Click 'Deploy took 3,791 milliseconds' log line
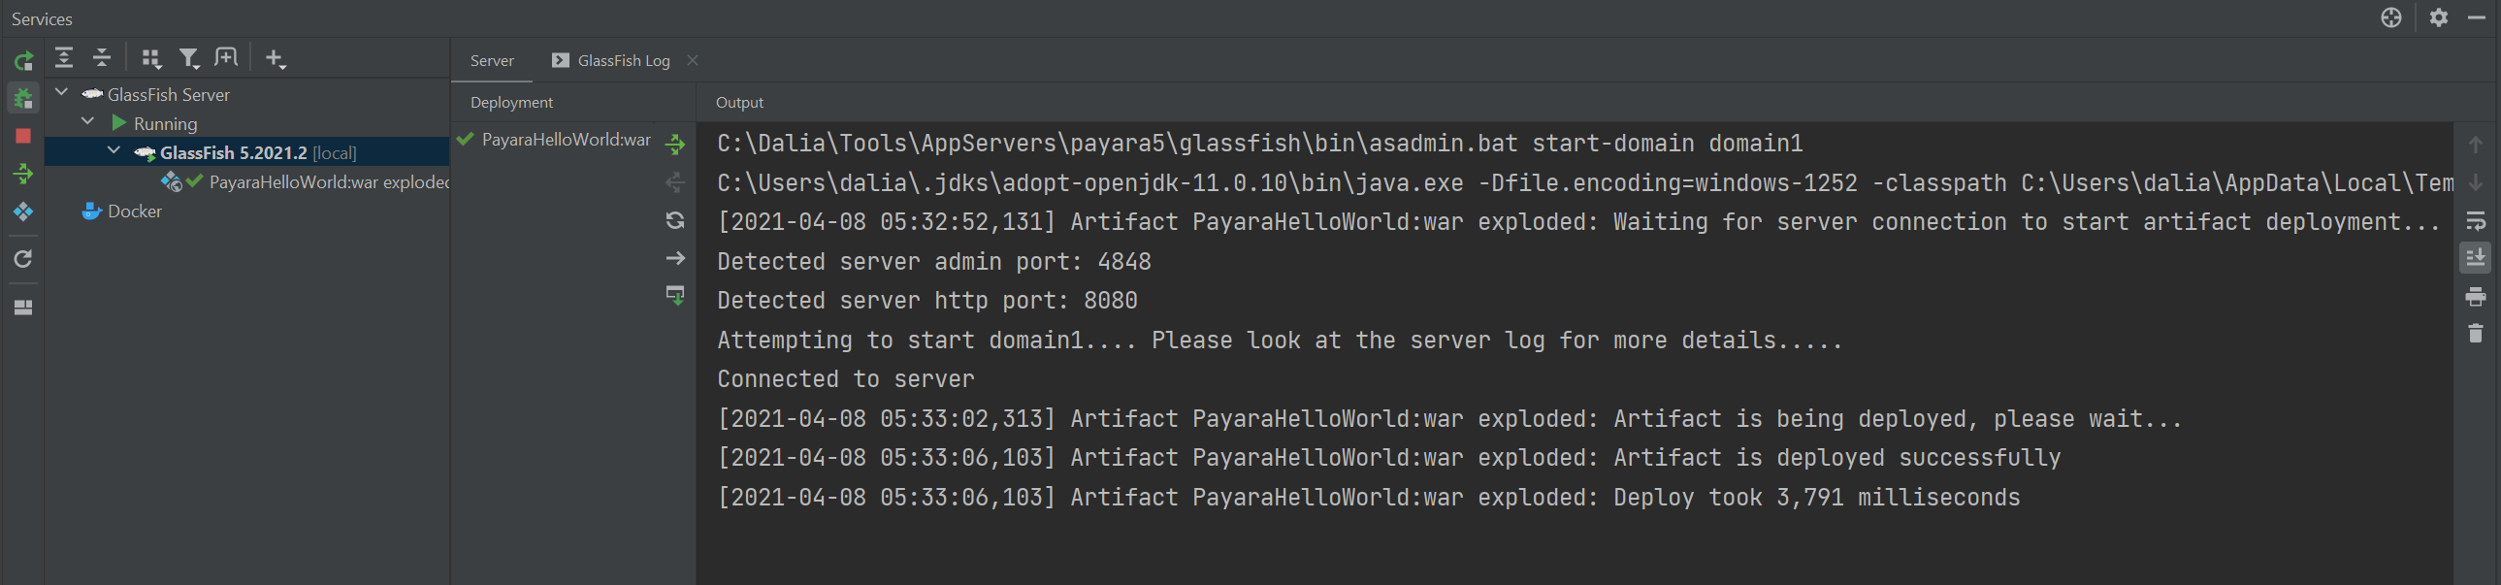The width and height of the screenshot is (2501, 585). click(x=1368, y=498)
